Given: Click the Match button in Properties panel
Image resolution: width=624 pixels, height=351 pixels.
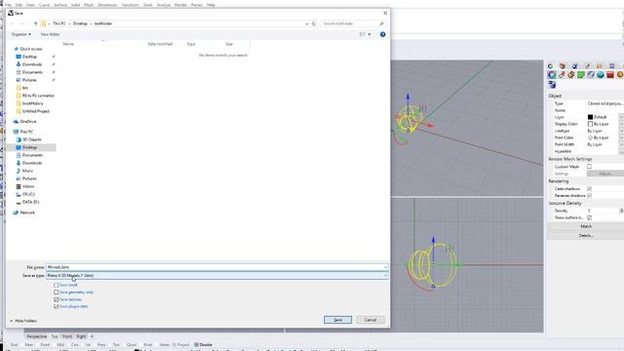Looking at the screenshot, I should (585, 226).
